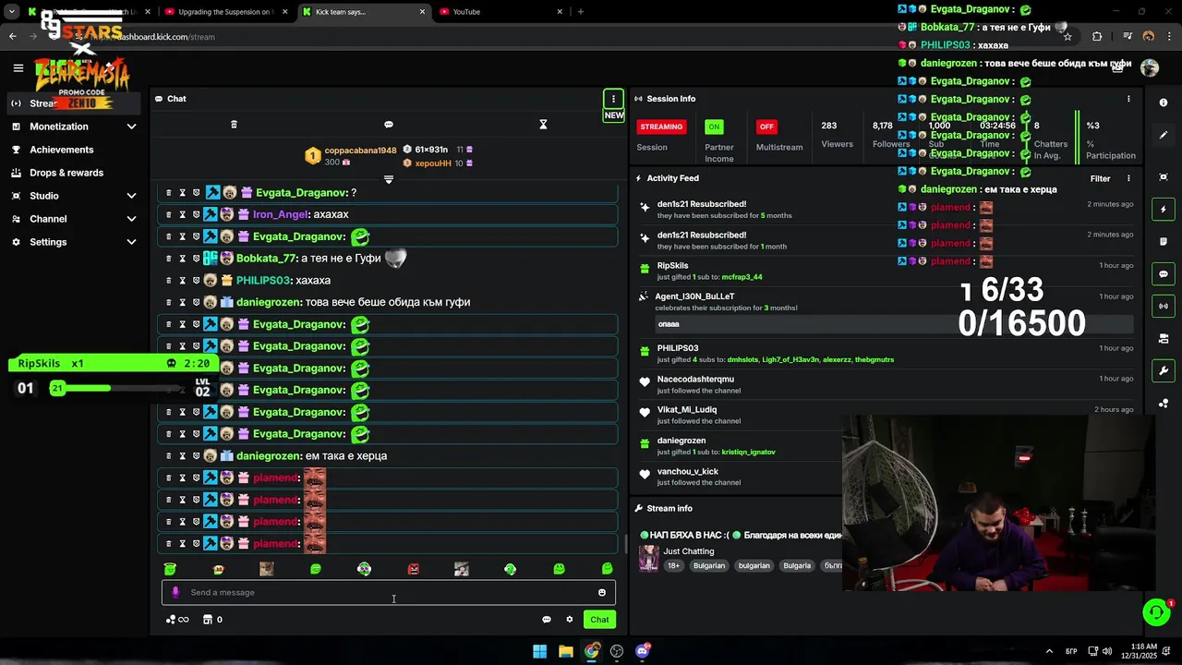Switch to the 'Kick team says...' browser tab

click(364, 12)
